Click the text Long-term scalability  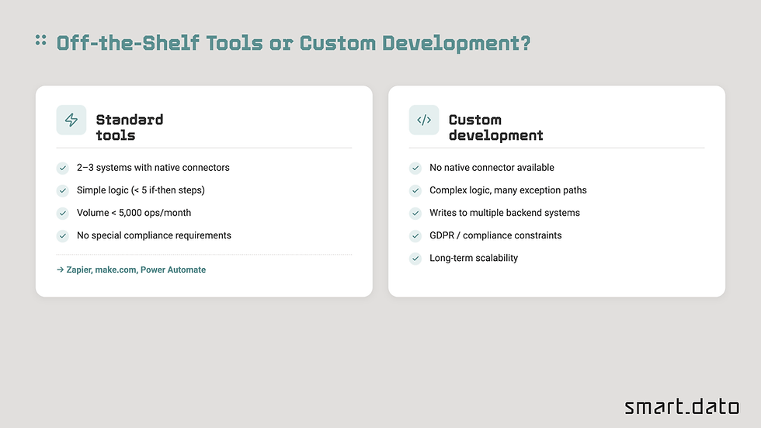point(474,258)
